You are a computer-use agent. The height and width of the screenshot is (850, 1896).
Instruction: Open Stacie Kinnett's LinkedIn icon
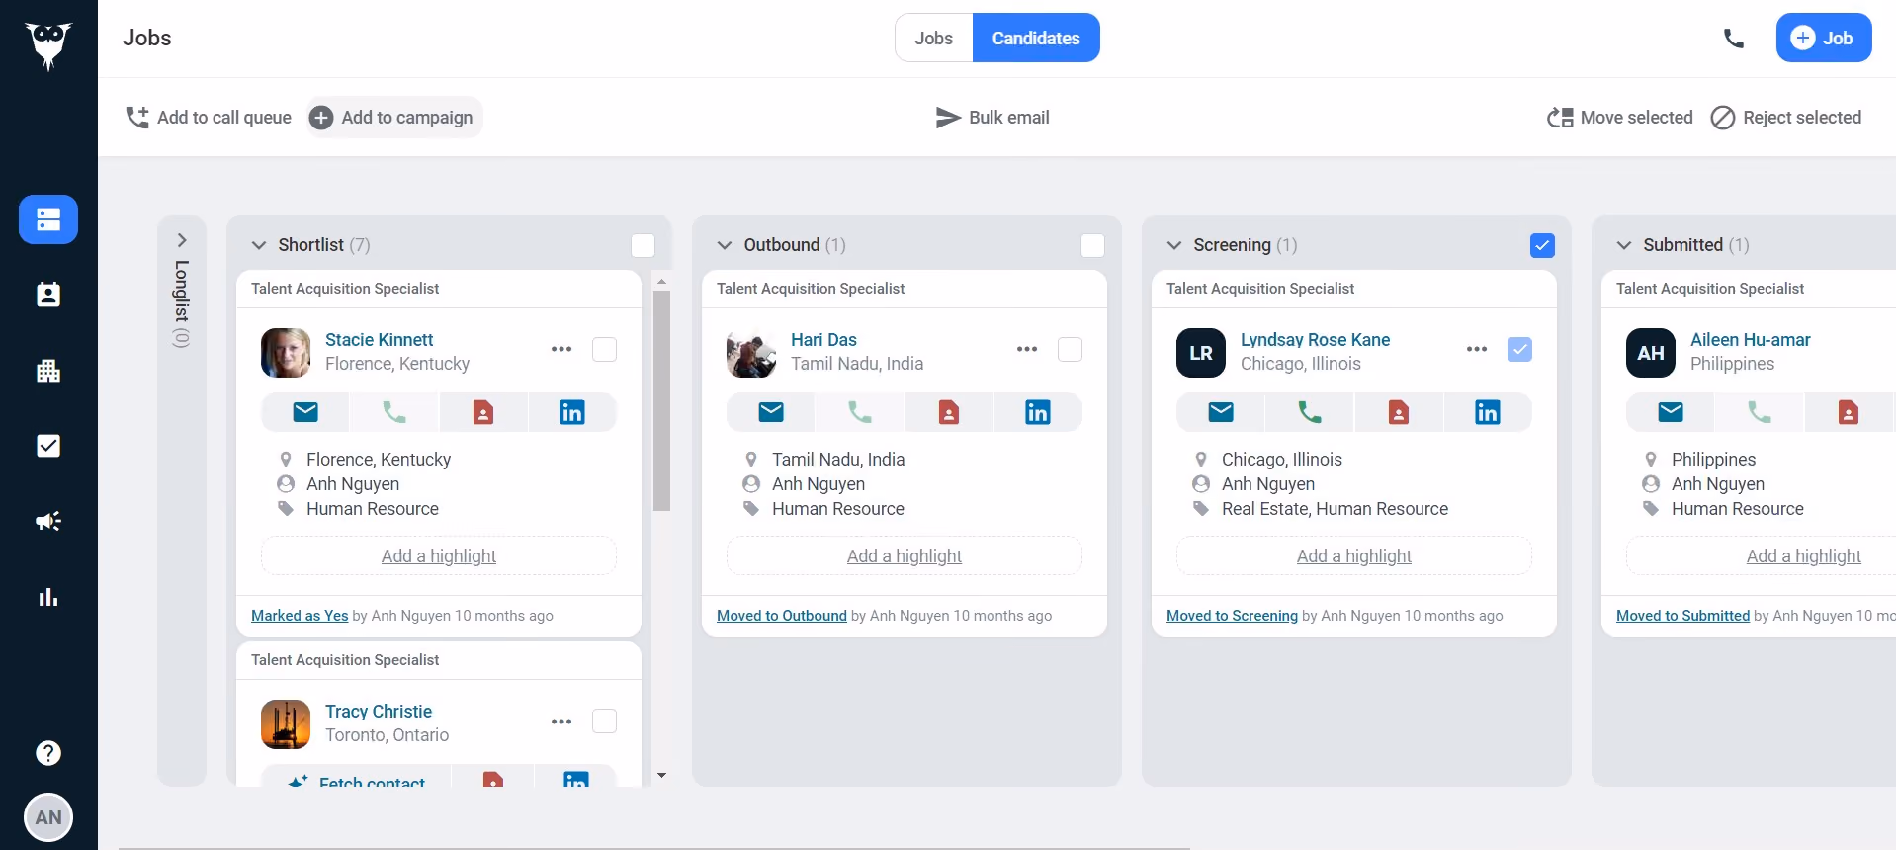pyautogui.click(x=572, y=412)
